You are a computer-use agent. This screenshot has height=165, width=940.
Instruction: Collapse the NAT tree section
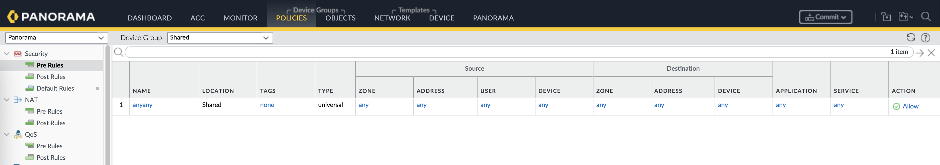coord(7,100)
